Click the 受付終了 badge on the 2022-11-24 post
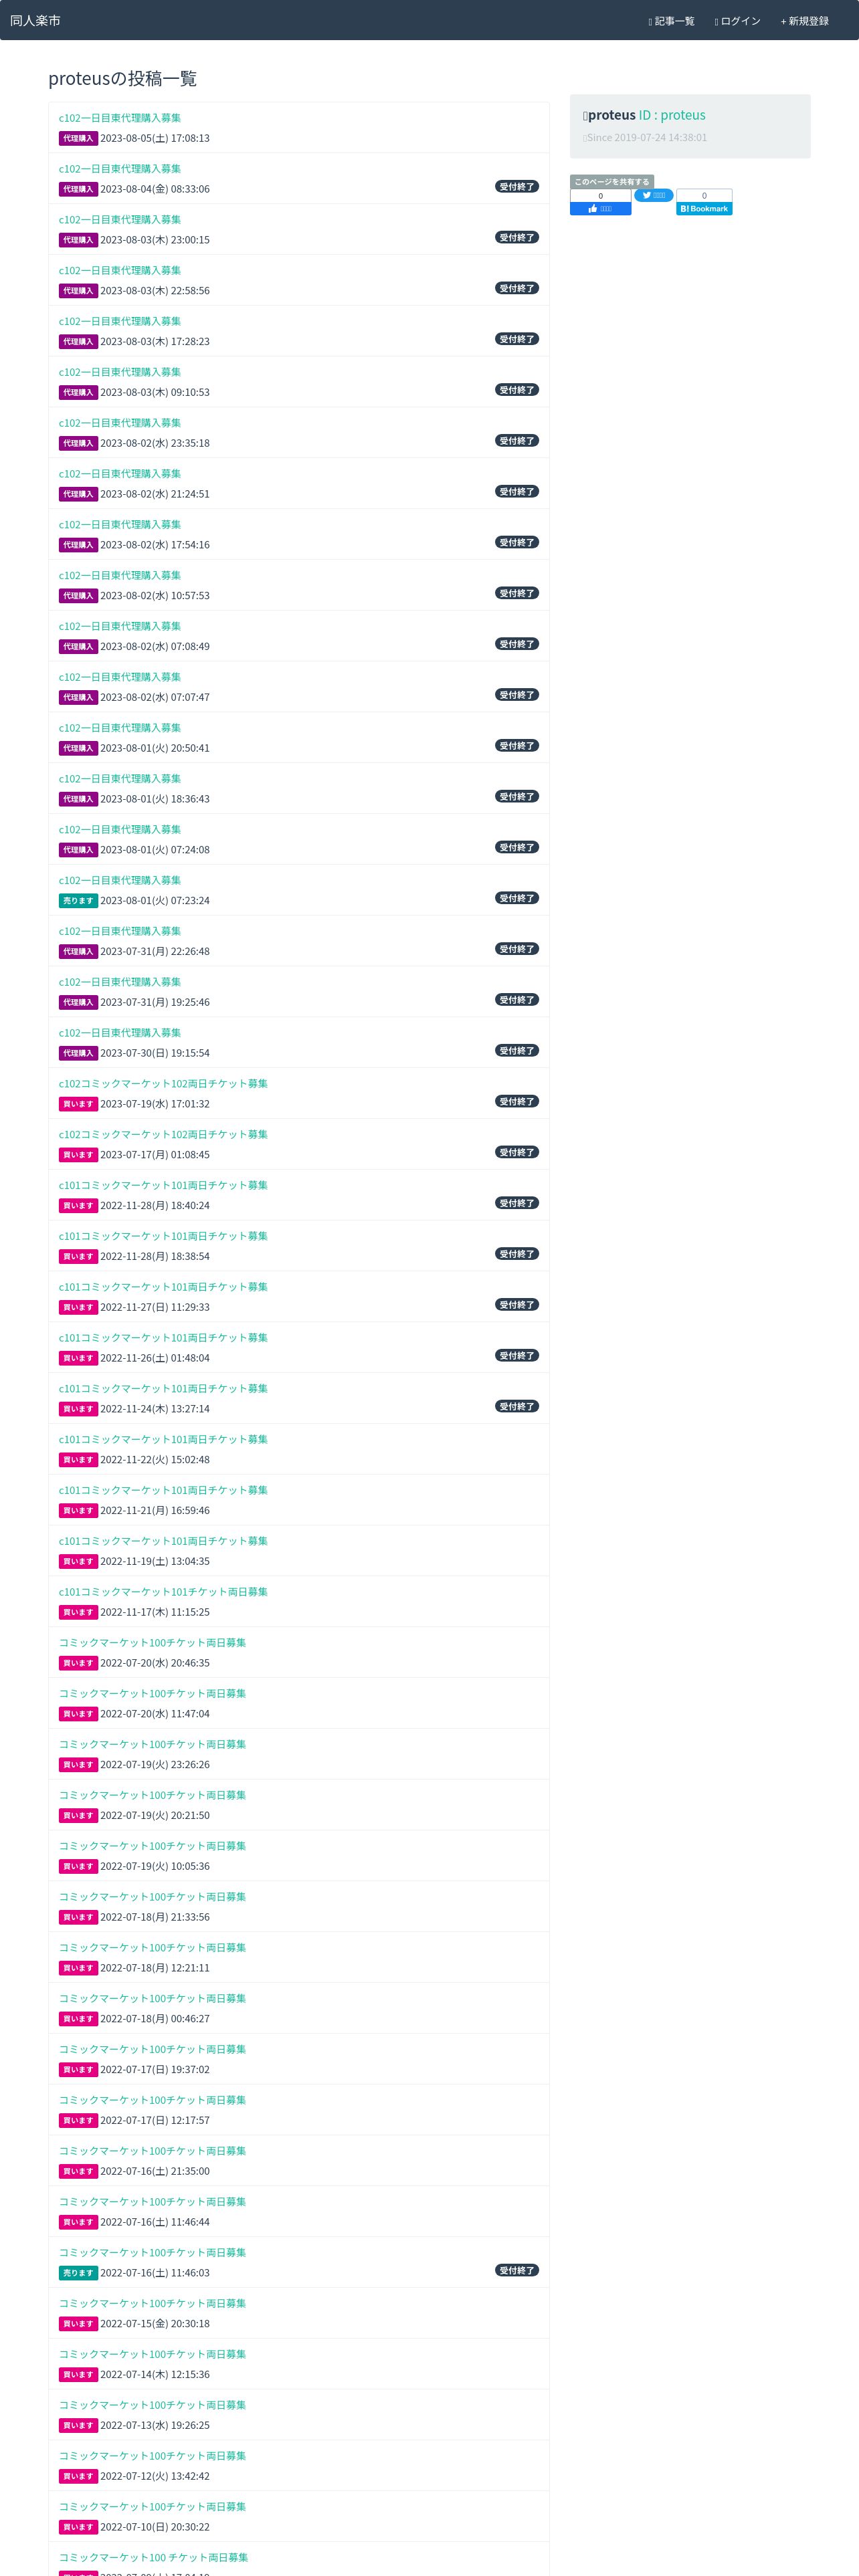859x2576 pixels. 516,1406
